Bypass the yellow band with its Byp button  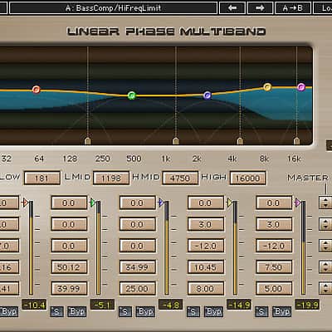[x=213, y=312]
